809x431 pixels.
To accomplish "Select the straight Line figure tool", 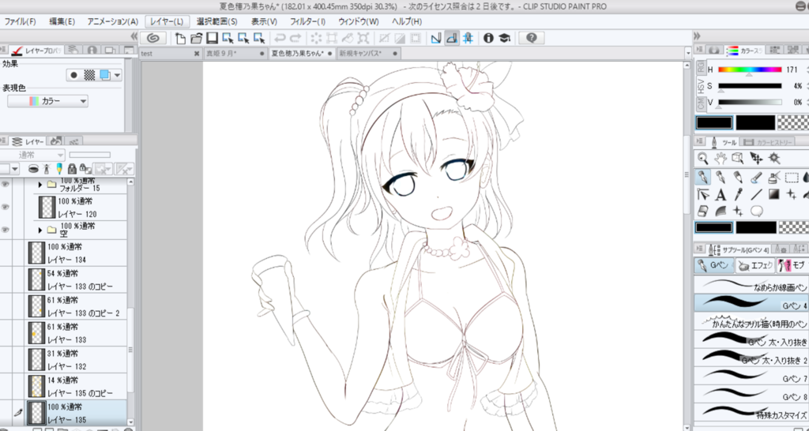I will (x=756, y=194).
